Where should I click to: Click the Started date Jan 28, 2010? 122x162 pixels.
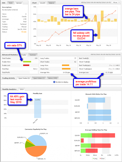(x=22, y=29)
